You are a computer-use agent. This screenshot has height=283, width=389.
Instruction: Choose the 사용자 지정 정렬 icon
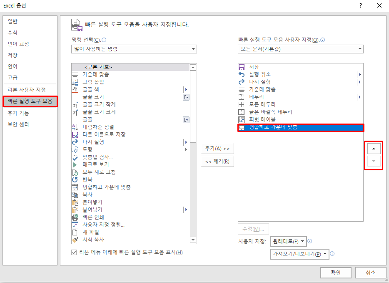[75, 225]
